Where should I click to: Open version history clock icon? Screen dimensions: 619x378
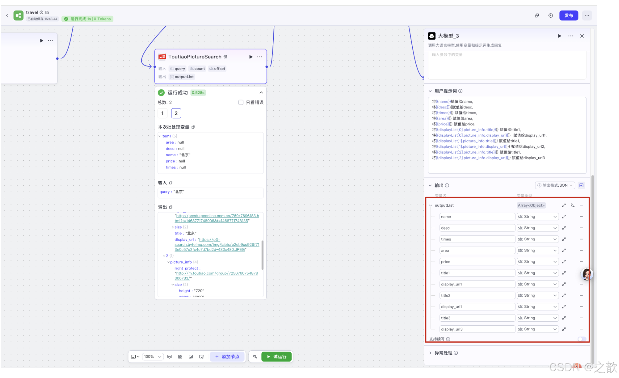pyautogui.click(x=550, y=16)
